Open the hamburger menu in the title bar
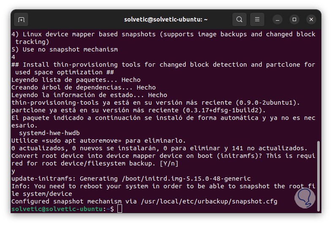Image resolution: width=332 pixels, height=225 pixels. coord(257,19)
